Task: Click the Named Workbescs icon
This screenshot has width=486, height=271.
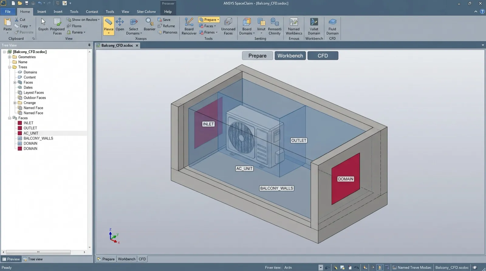Action: tap(294, 22)
